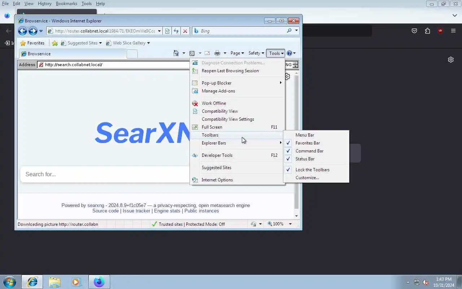This screenshot has width=462, height=289.
Task: Toggle Suggested Sites in Tools menu
Action: (237, 168)
